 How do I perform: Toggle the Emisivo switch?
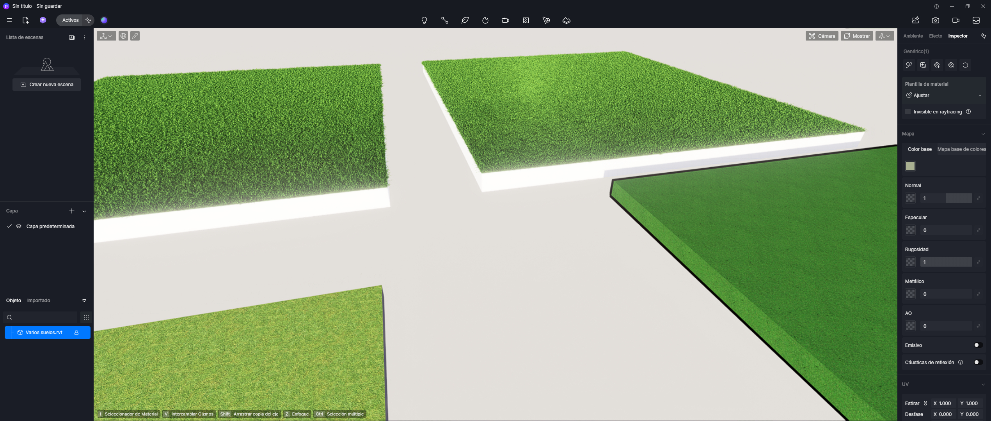[x=978, y=345]
